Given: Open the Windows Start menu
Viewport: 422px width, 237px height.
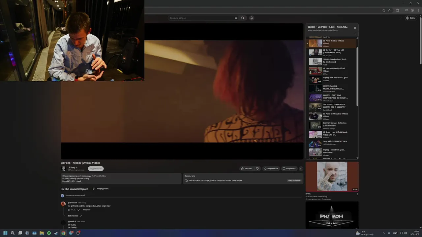Looking at the screenshot, I should point(5,233).
